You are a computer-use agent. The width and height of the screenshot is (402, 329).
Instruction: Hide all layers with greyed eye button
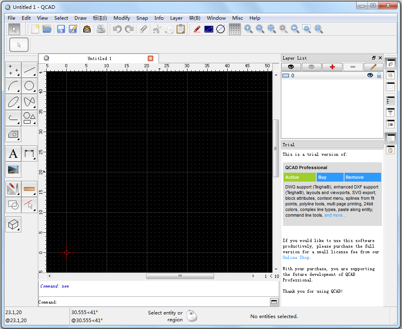(x=311, y=67)
